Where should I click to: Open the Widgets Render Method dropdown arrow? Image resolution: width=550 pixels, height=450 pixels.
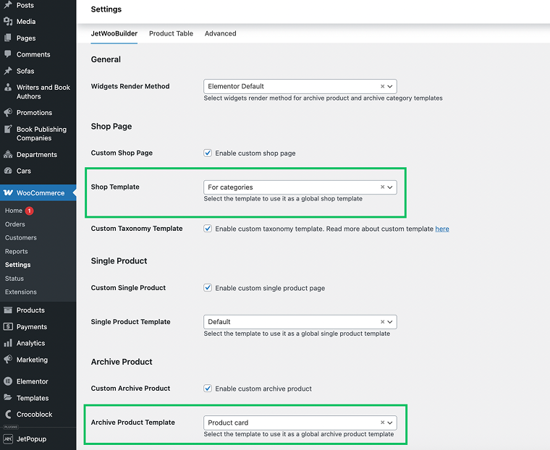390,86
